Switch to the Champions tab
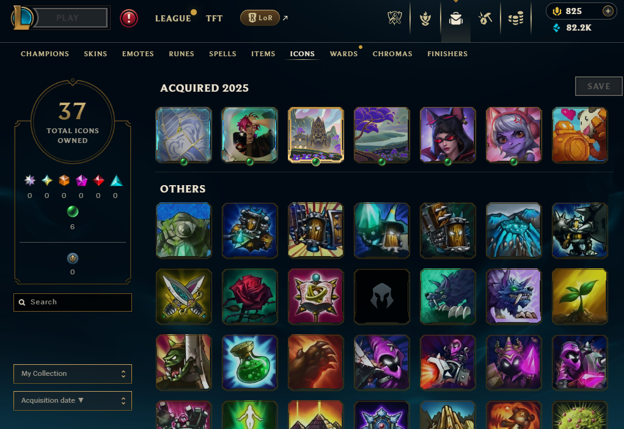The height and width of the screenshot is (429, 624). tap(45, 54)
